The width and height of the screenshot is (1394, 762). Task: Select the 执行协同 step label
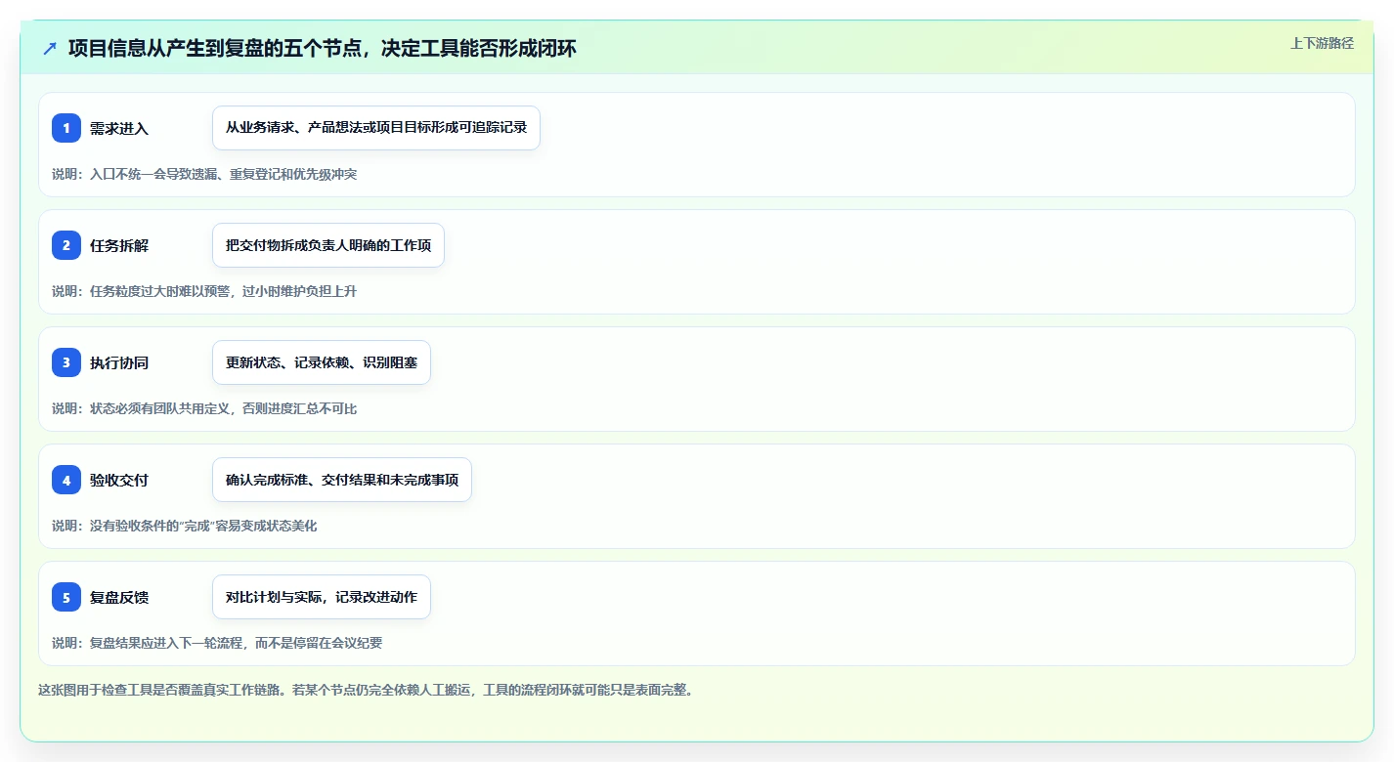pyautogui.click(x=119, y=362)
